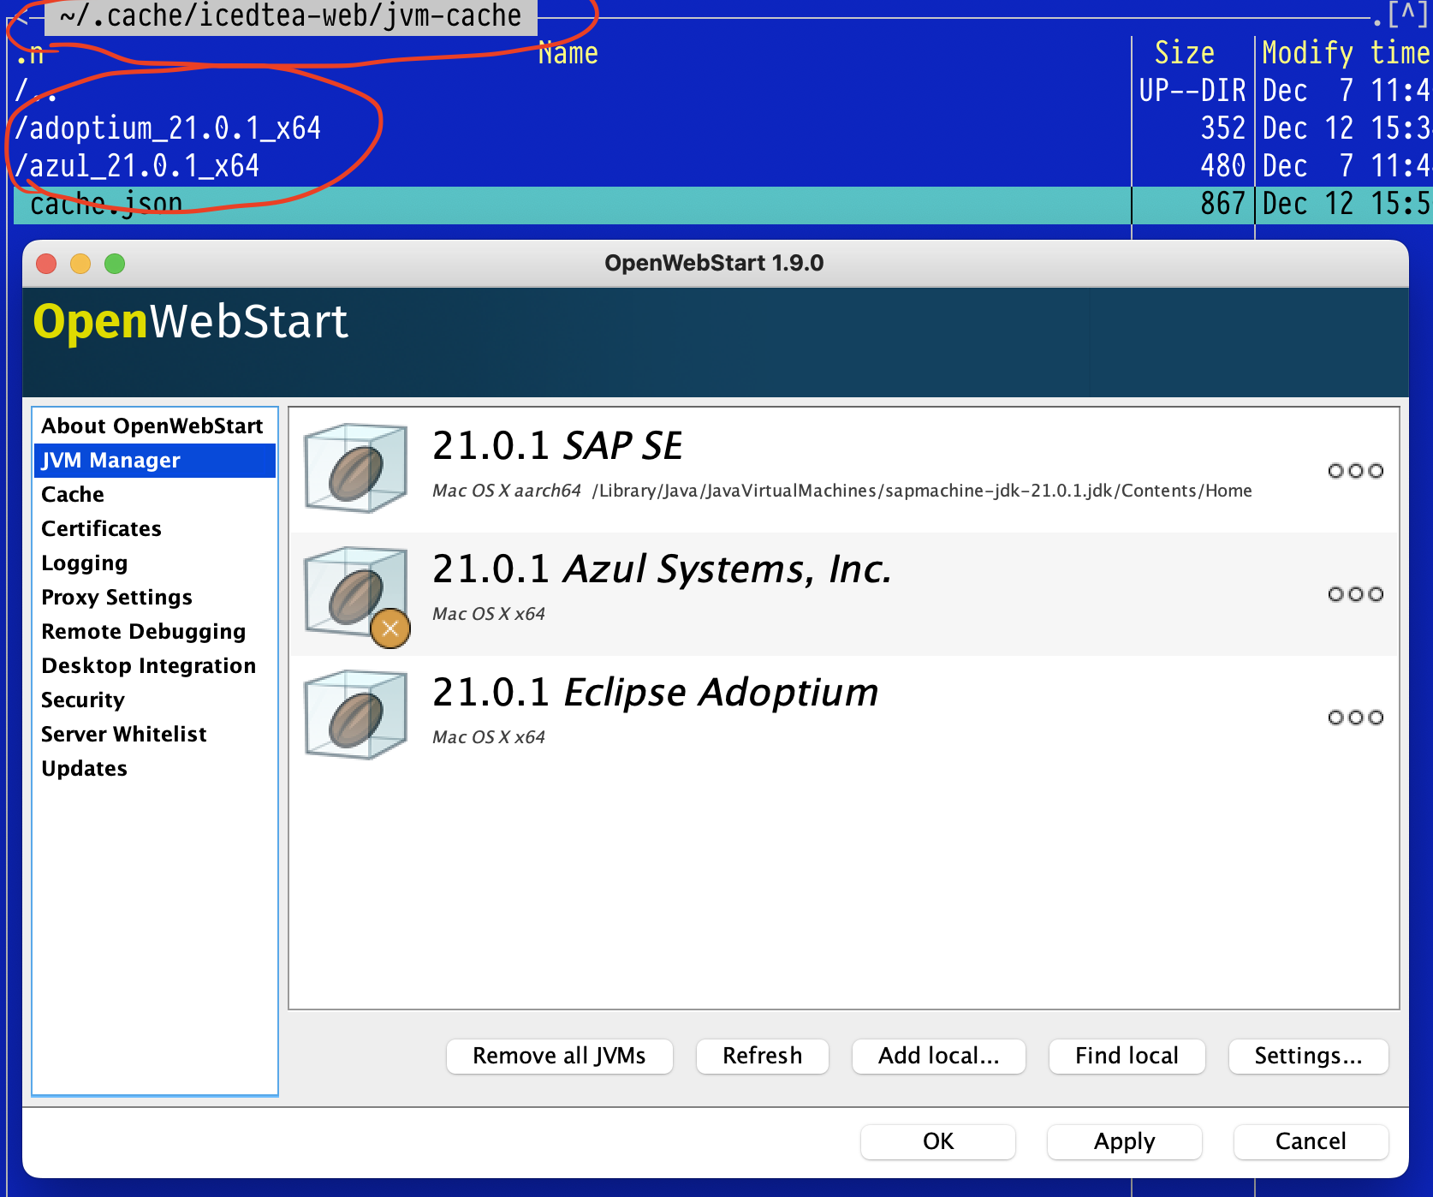This screenshot has height=1197, width=1433.
Task: Click the Modify time column header
Action: coord(1346,53)
